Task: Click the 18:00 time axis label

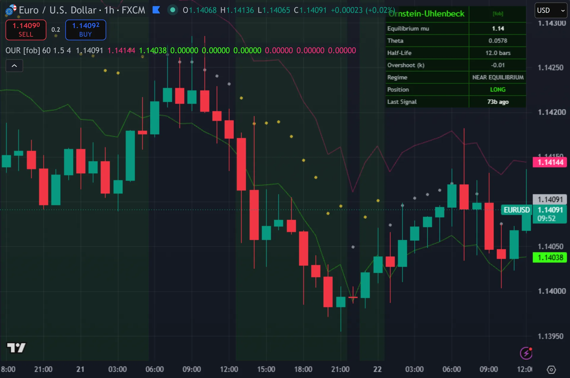Action: (x=303, y=369)
